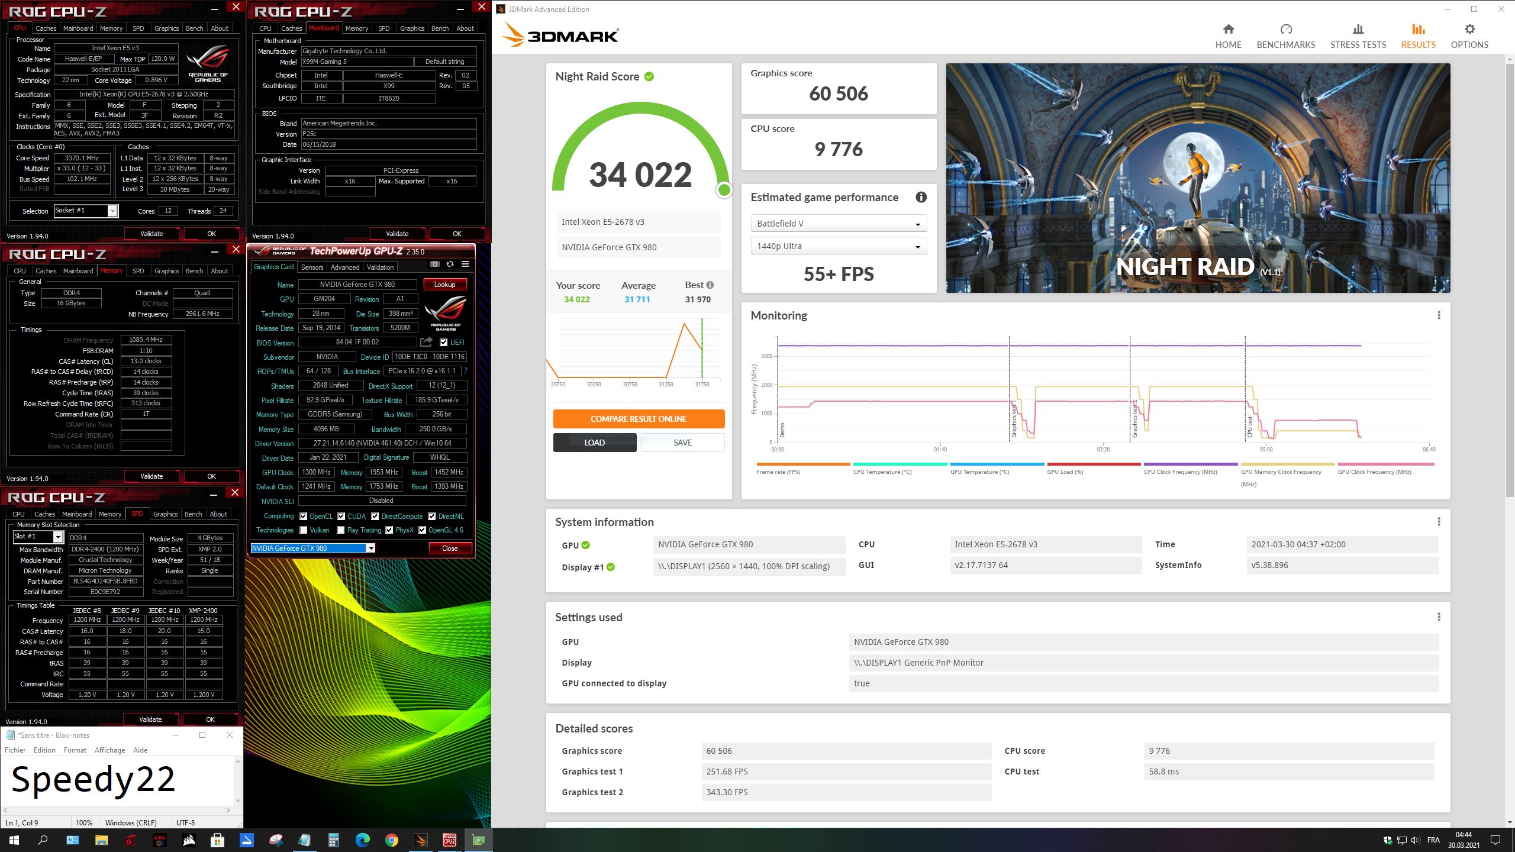Image resolution: width=1515 pixels, height=852 pixels.
Task: Click Validate in the CPU-Z SPD window
Action: [x=150, y=719]
